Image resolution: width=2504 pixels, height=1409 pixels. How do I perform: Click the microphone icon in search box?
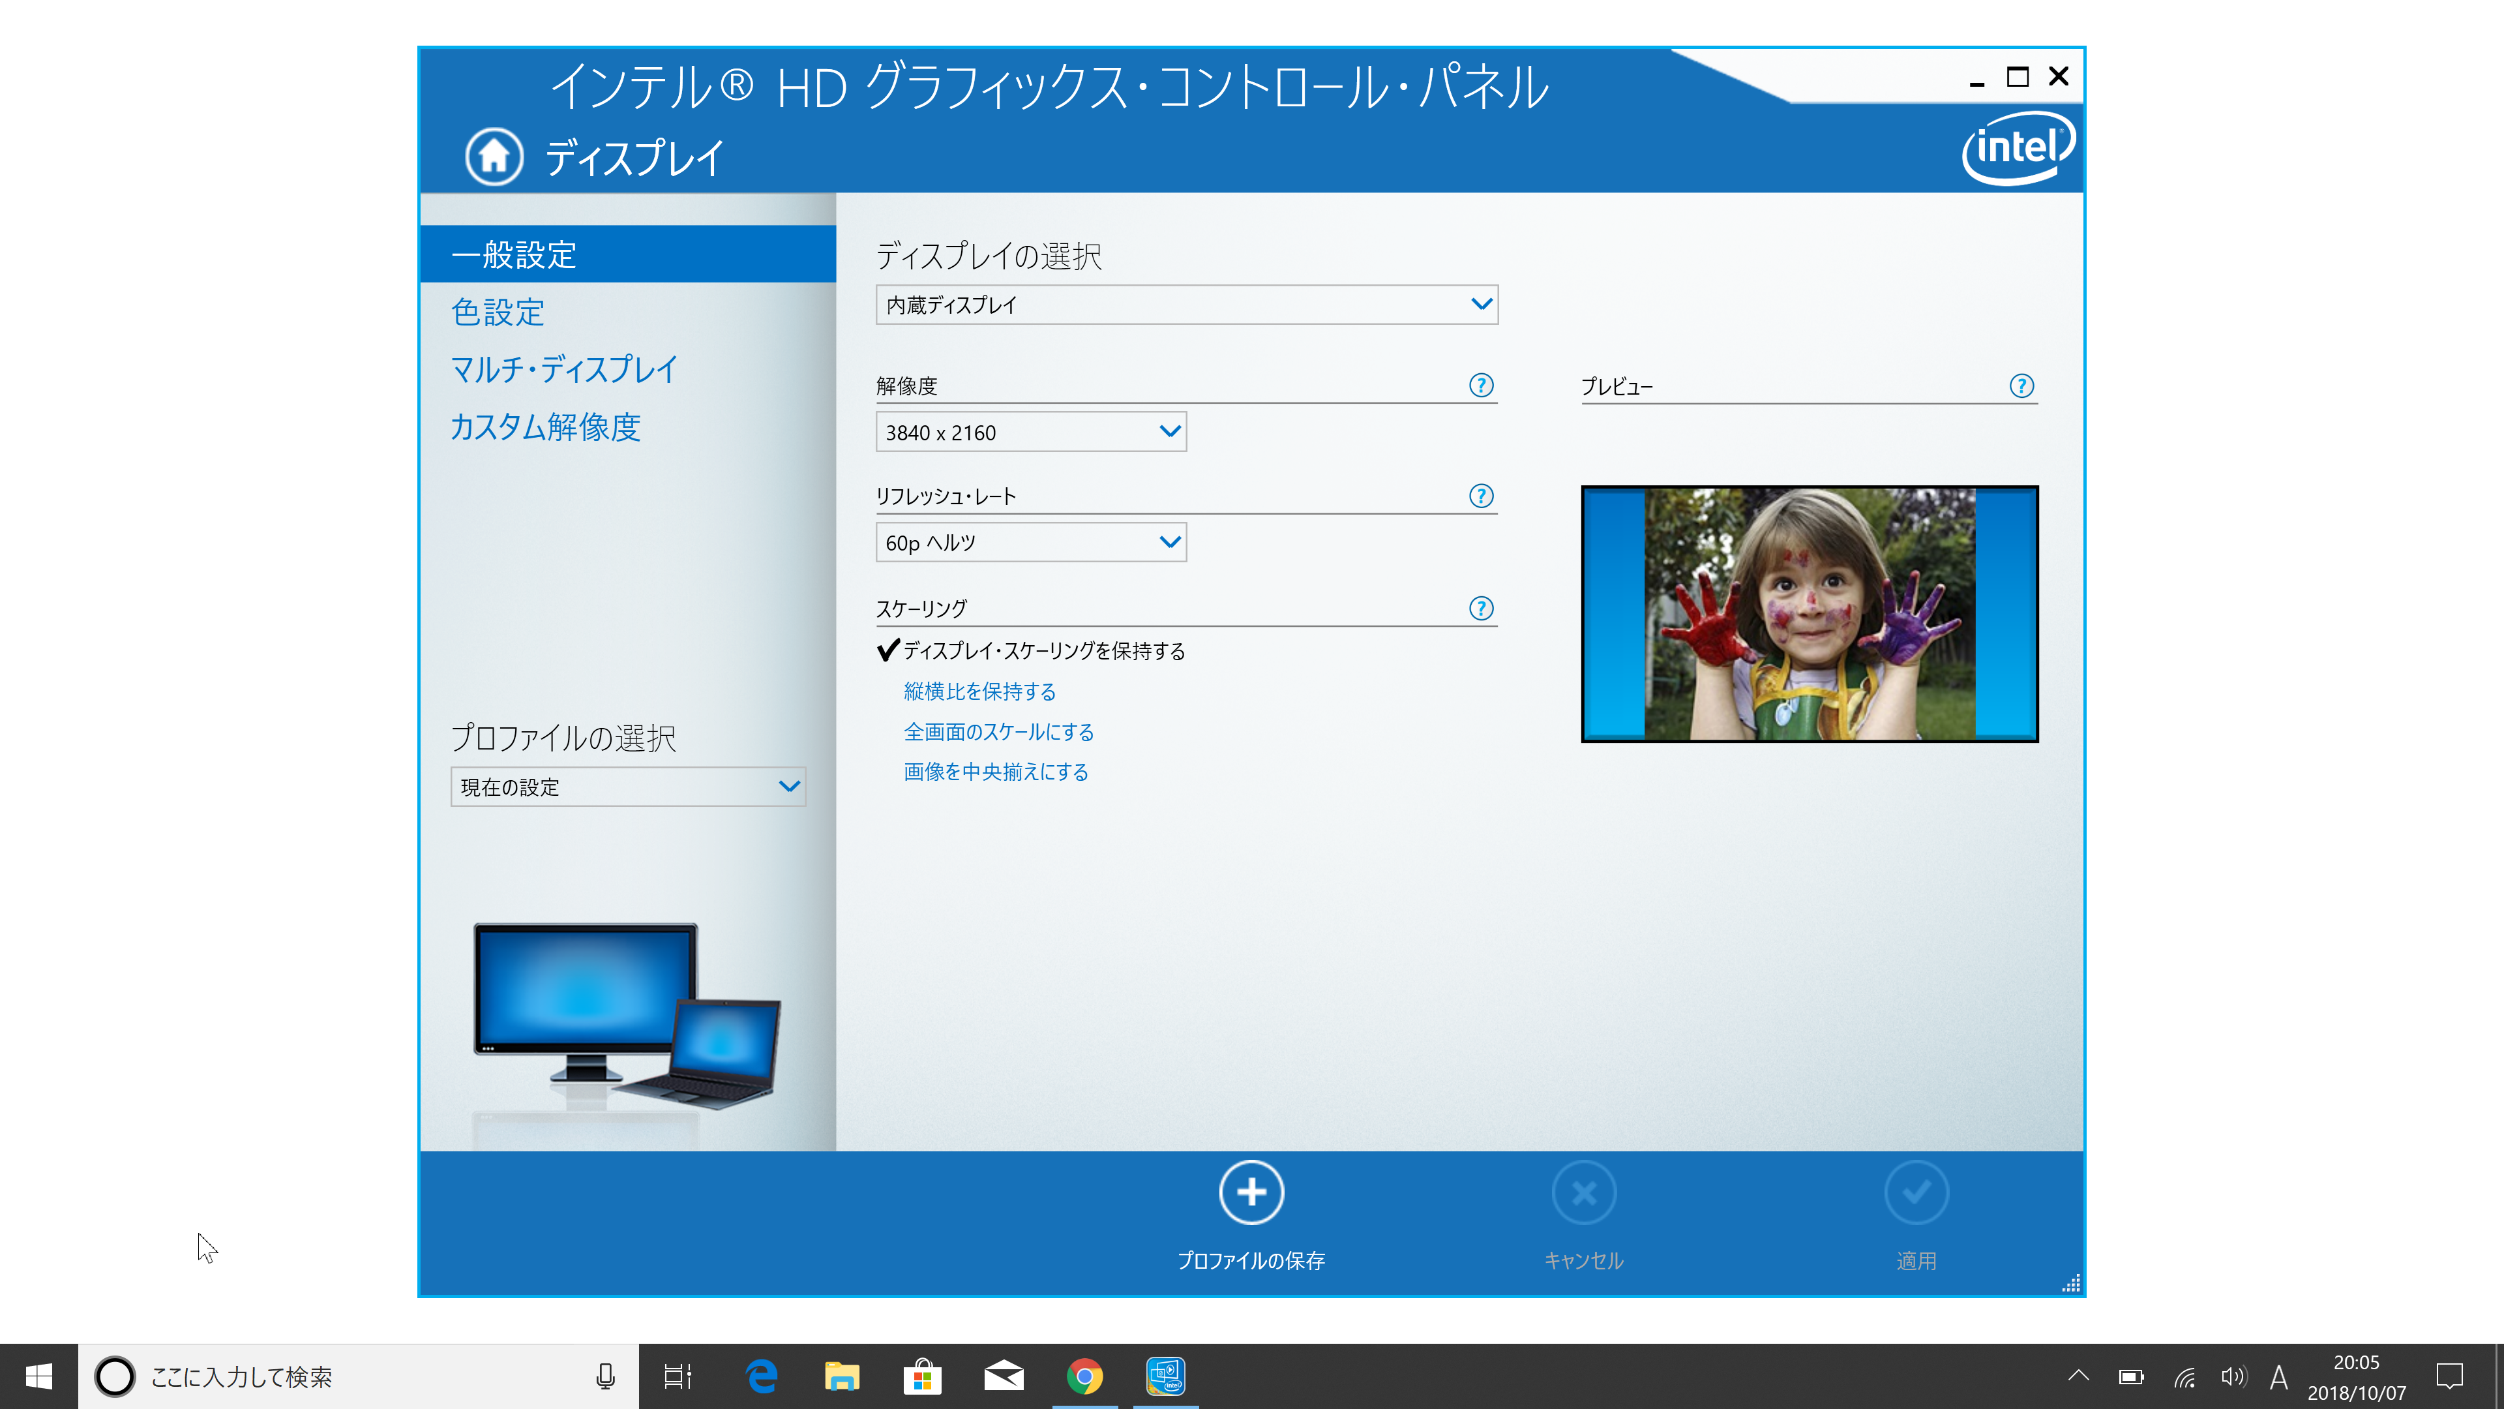pyautogui.click(x=604, y=1377)
